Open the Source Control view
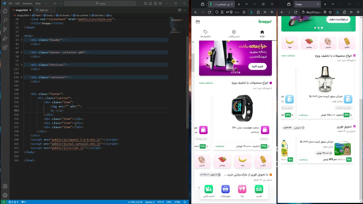This screenshot has width=363, height=204. pos(5,29)
